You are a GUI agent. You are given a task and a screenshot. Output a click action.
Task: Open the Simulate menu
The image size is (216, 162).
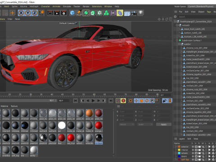67,6
